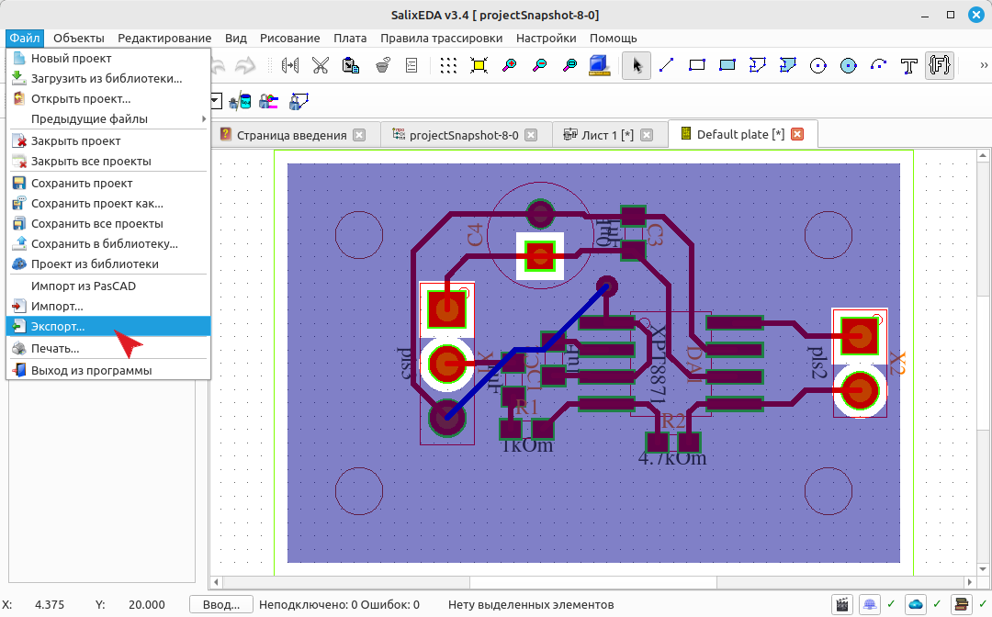Choose Загрузить из библиотеки… menu entry
The height and width of the screenshot is (617, 992).
point(108,78)
